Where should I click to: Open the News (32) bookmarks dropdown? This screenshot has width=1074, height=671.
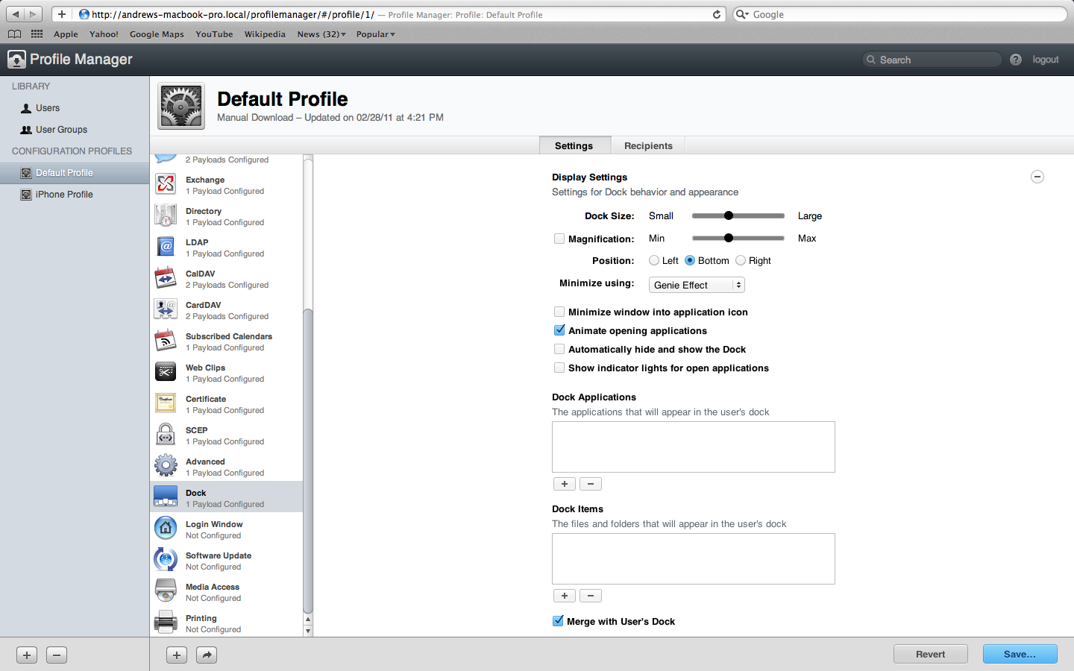(x=321, y=34)
